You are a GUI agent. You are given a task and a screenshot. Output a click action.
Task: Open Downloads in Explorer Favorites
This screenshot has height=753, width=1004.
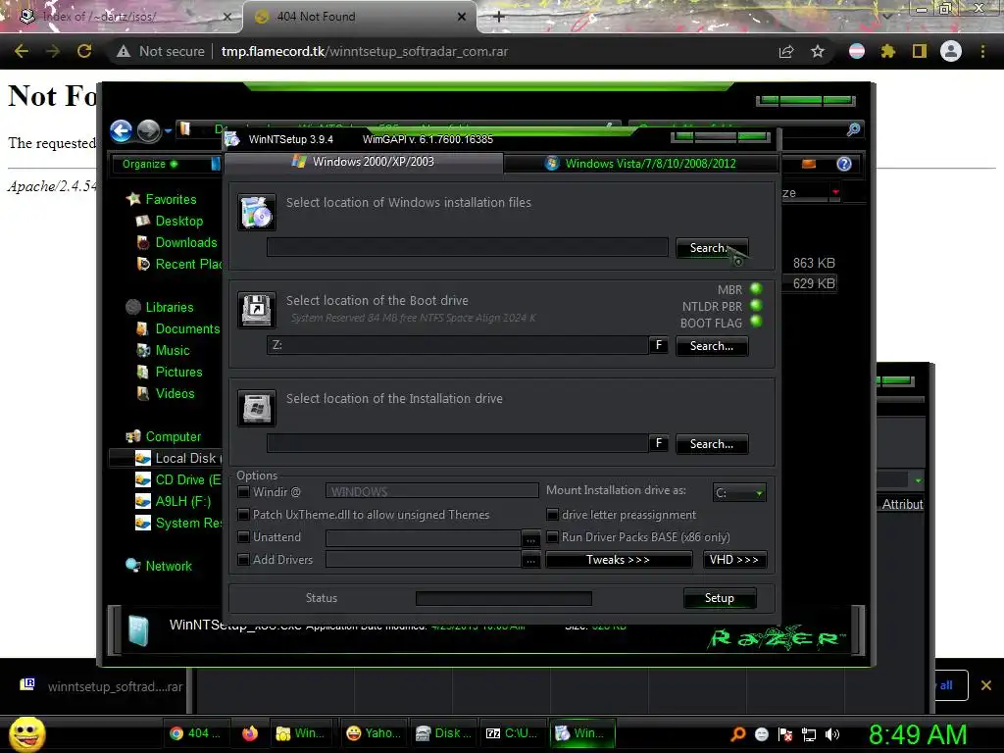click(176, 243)
